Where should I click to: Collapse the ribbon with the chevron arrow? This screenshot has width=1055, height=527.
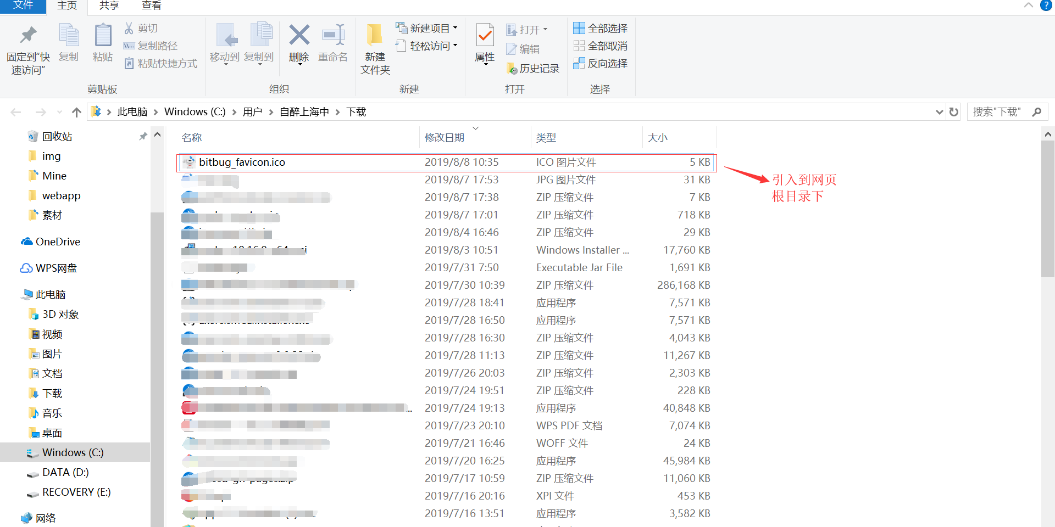click(x=1029, y=5)
